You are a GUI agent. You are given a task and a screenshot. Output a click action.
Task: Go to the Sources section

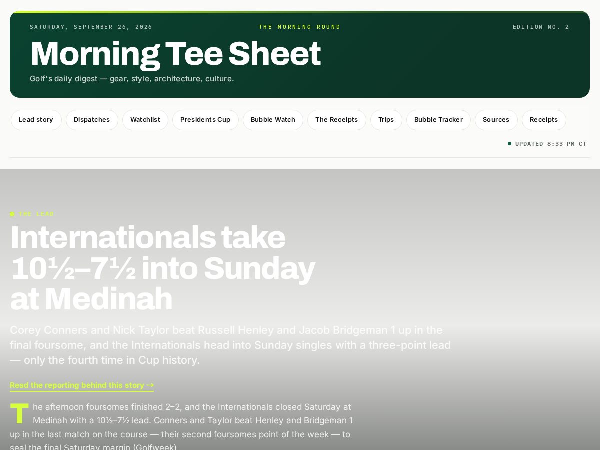tap(496, 120)
